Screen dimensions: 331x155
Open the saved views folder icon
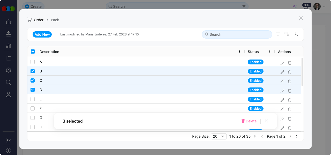[286, 34]
